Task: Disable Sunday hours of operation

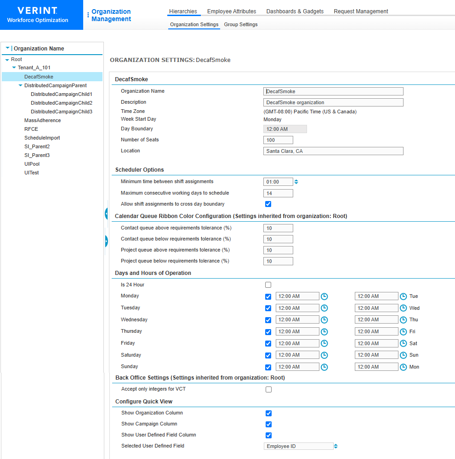Action: click(x=268, y=367)
